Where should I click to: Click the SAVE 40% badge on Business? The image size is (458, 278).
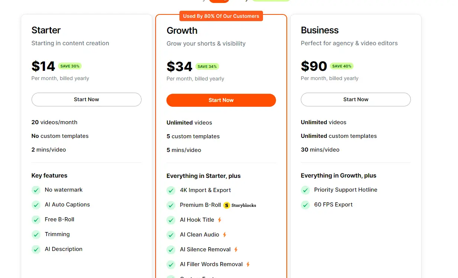[x=341, y=66]
